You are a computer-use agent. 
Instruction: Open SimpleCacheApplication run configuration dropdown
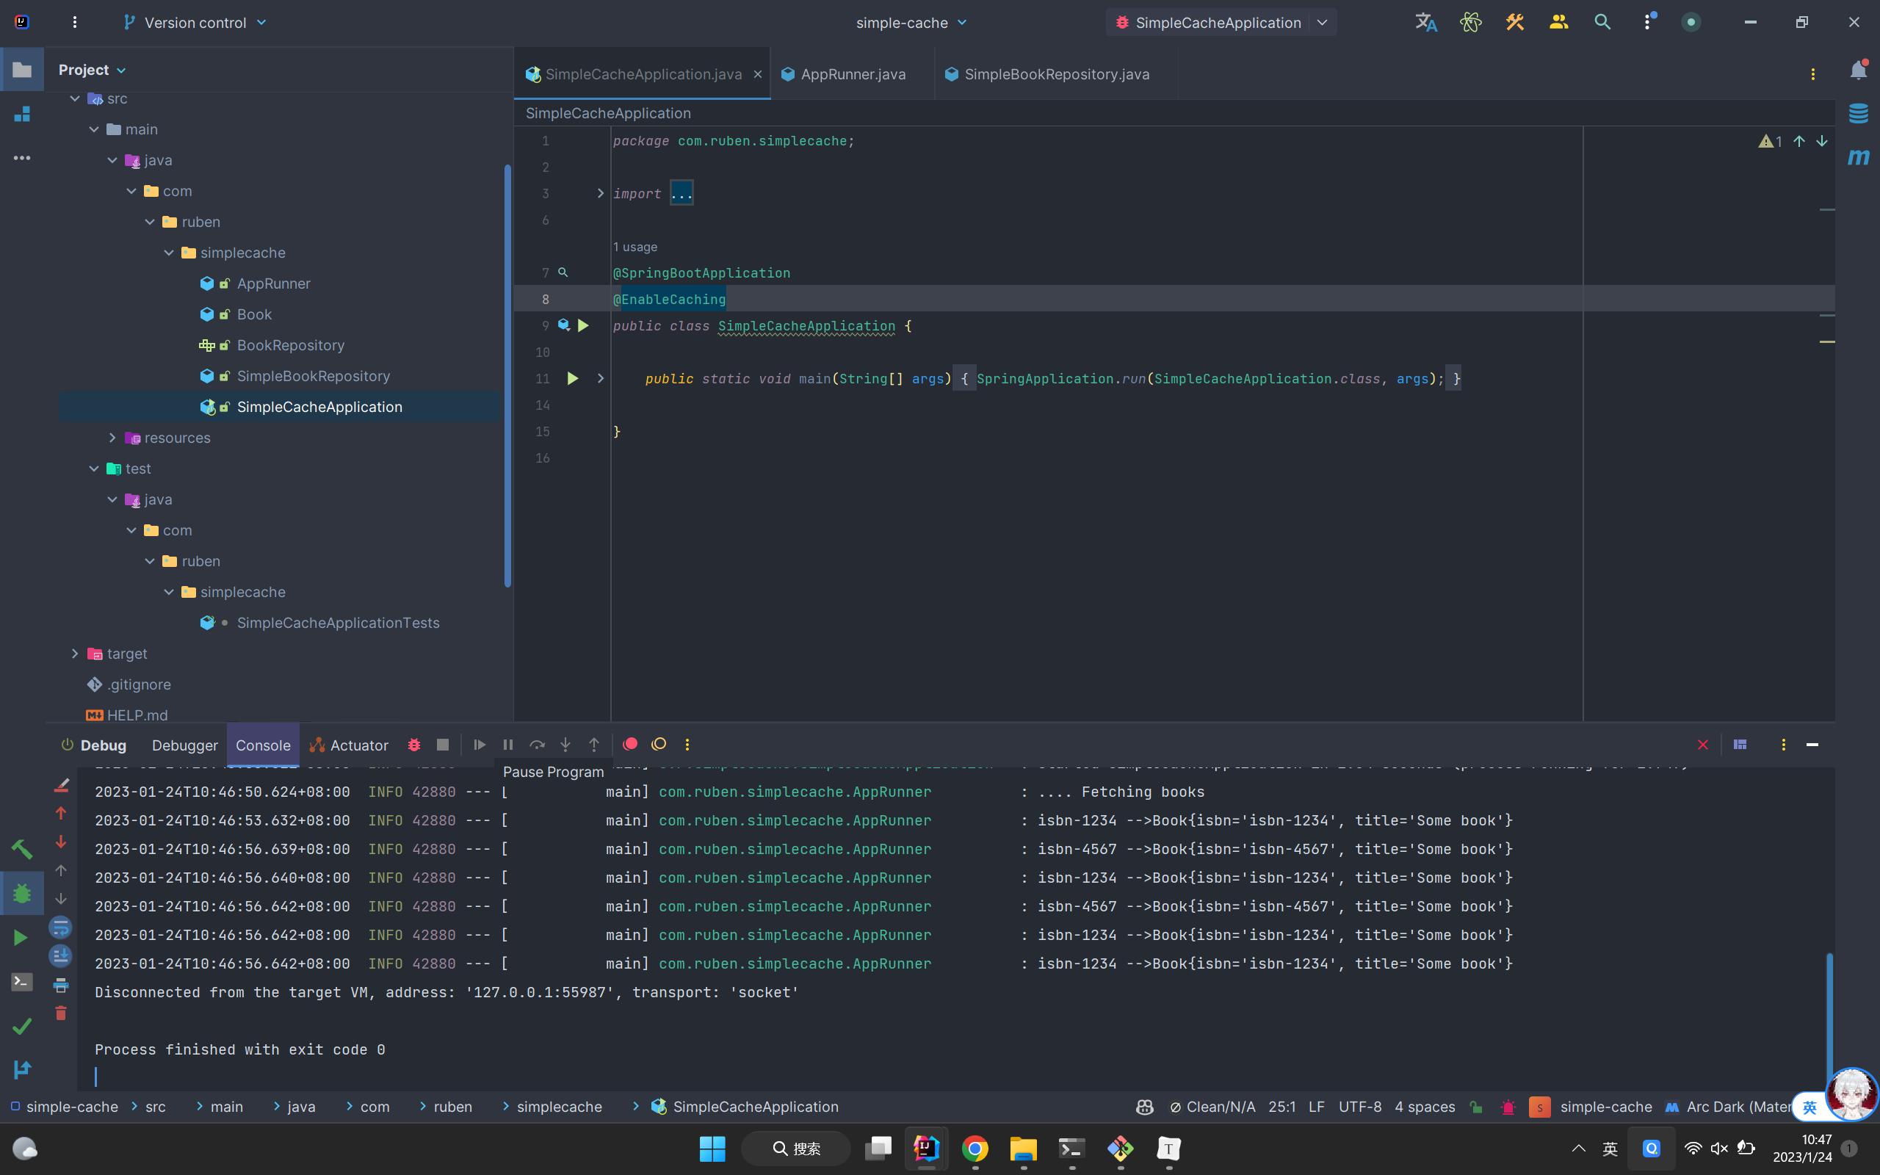coord(1321,23)
